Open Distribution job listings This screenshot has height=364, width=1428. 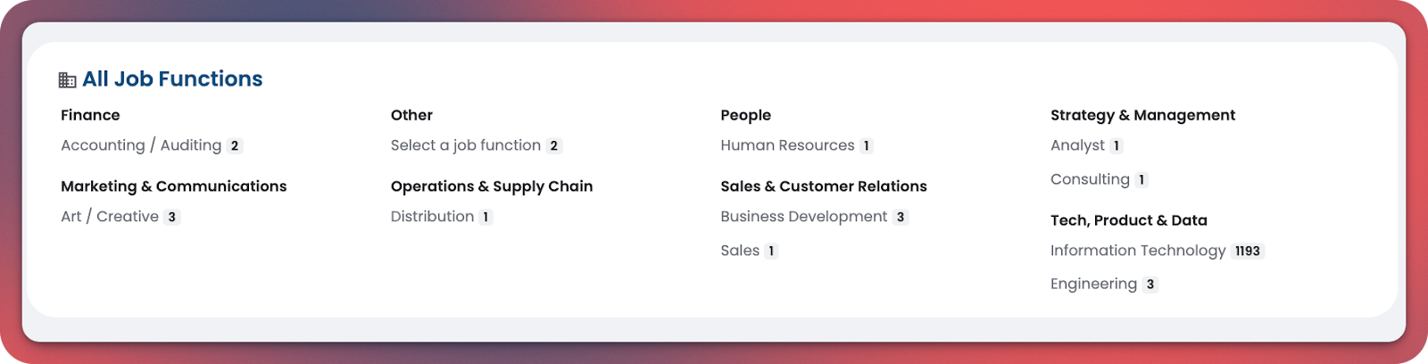(432, 217)
